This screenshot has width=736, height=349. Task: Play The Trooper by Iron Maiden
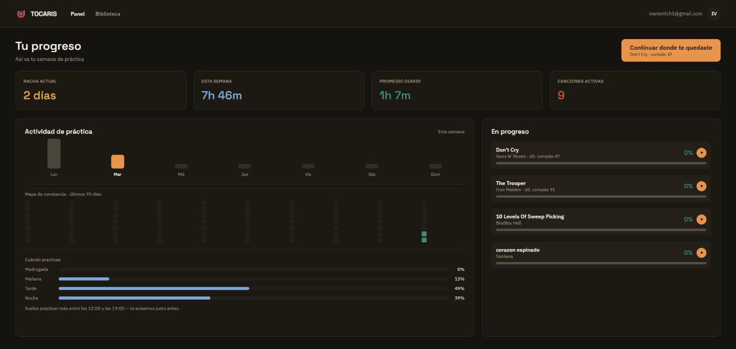point(701,186)
